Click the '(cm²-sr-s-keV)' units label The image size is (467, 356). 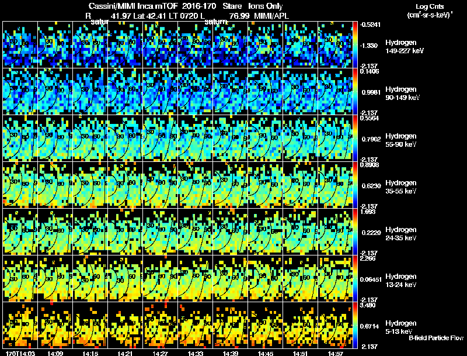430,15
